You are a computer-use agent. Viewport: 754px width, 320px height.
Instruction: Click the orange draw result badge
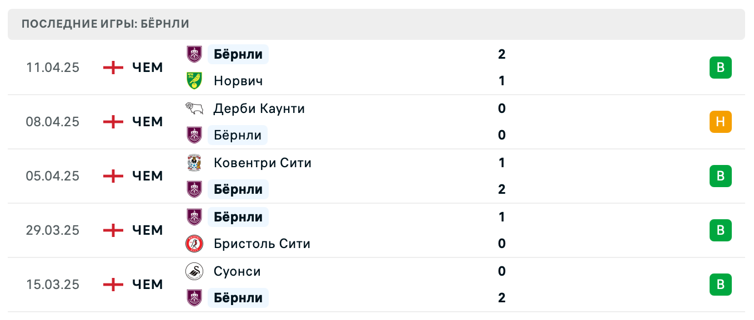720,122
